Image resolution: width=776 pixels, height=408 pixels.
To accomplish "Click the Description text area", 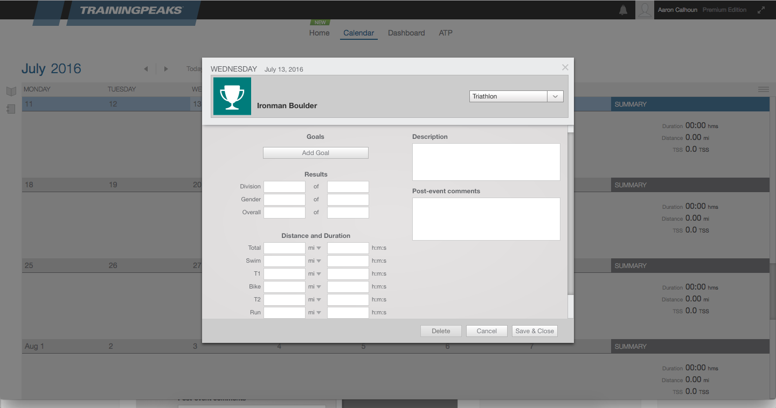I will (486, 162).
